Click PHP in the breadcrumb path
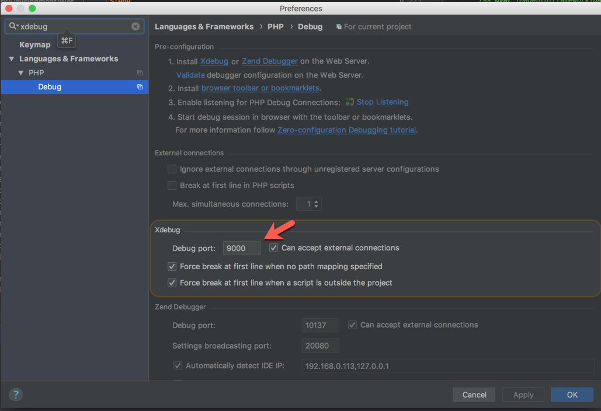601x411 pixels. point(276,27)
